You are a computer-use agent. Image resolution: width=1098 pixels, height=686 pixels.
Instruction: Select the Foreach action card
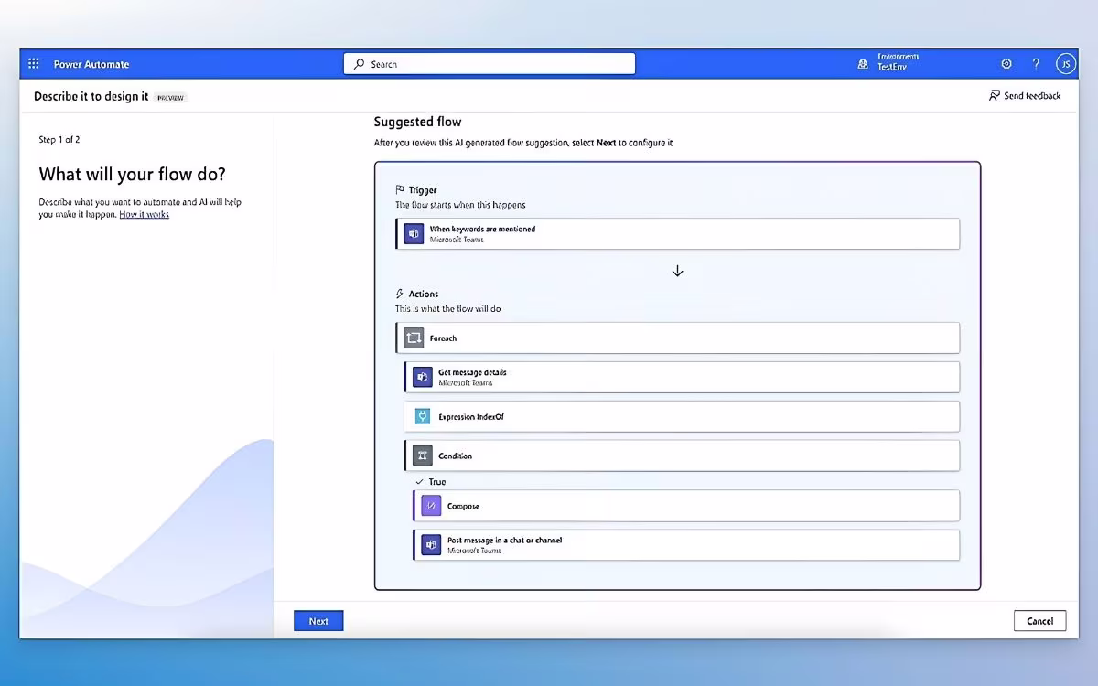point(678,338)
